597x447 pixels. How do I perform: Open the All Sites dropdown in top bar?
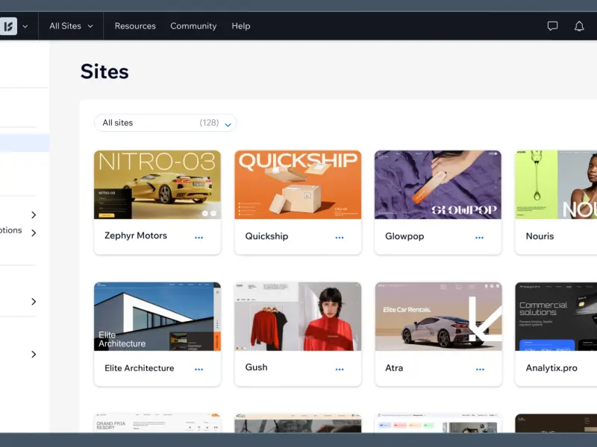click(71, 26)
